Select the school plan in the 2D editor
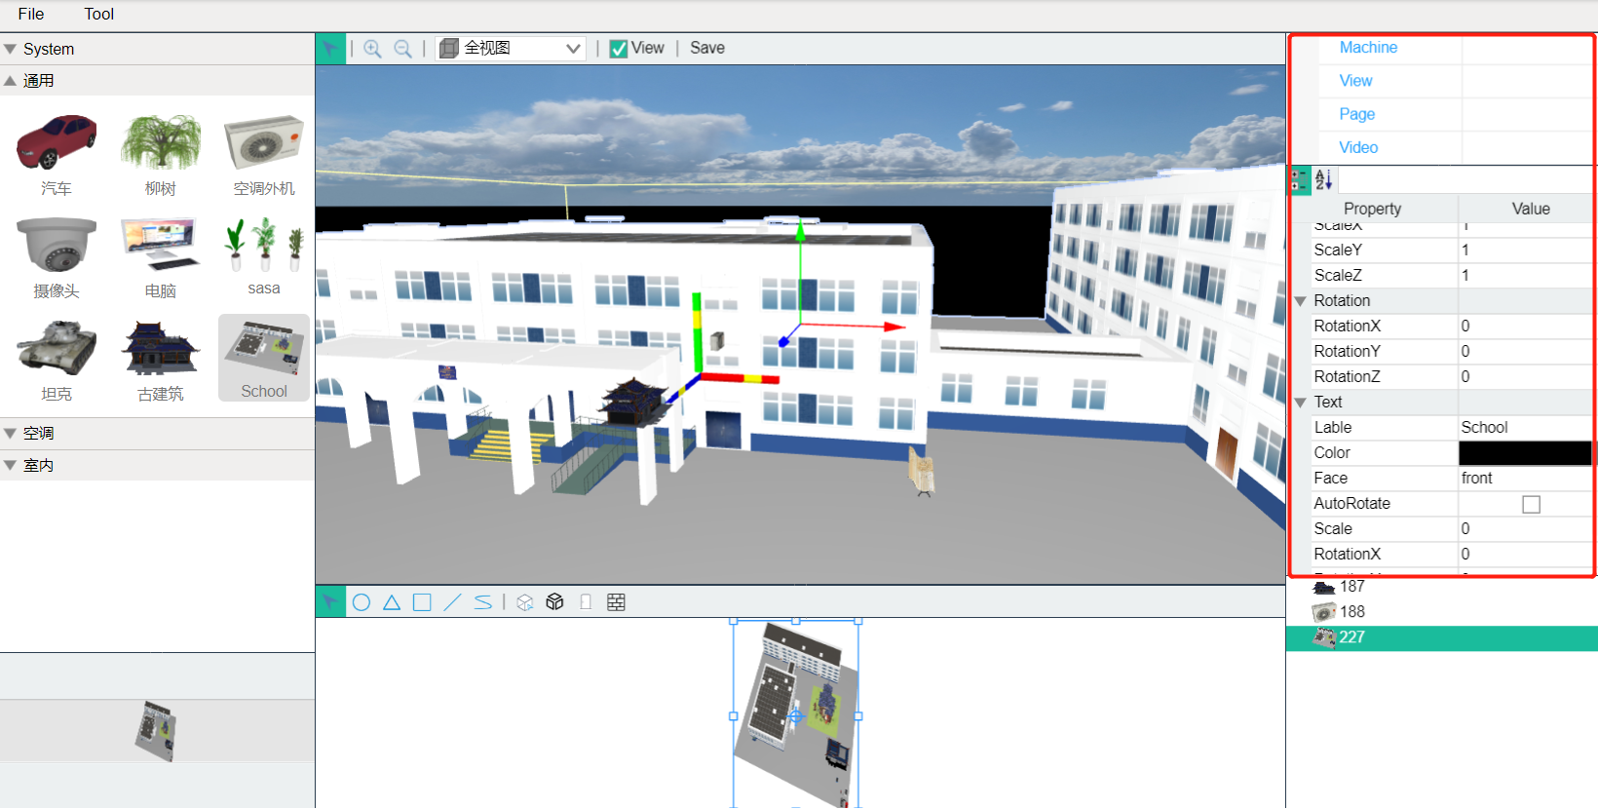Screen dimensions: 1598x809 tap(796, 714)
